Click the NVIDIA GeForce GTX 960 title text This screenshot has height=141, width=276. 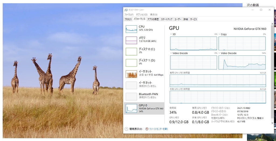point(250,29)
